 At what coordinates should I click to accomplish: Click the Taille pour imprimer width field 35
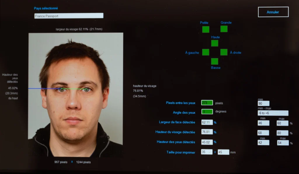click(206, 152)
